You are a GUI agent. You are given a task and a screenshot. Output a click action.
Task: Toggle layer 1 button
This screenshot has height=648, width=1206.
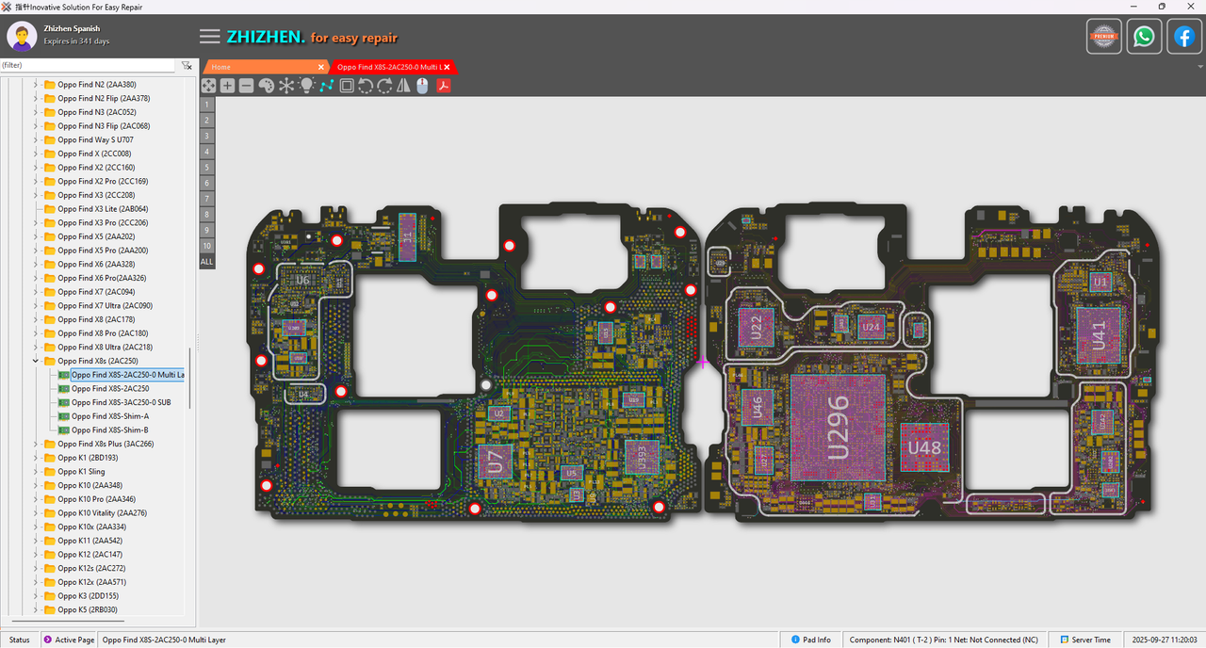pyautogui.click(x=207, y=104)
